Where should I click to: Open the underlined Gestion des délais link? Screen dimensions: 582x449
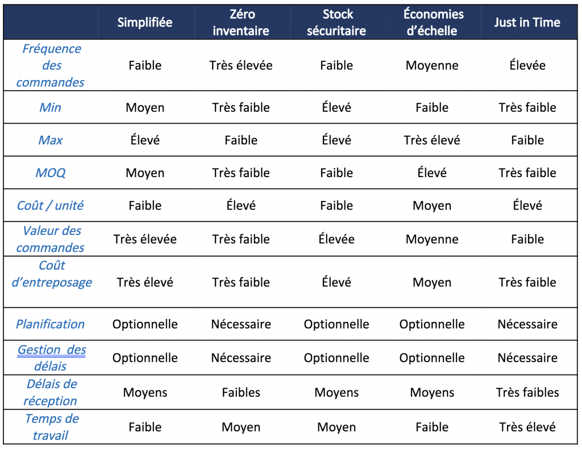(51, 358)
